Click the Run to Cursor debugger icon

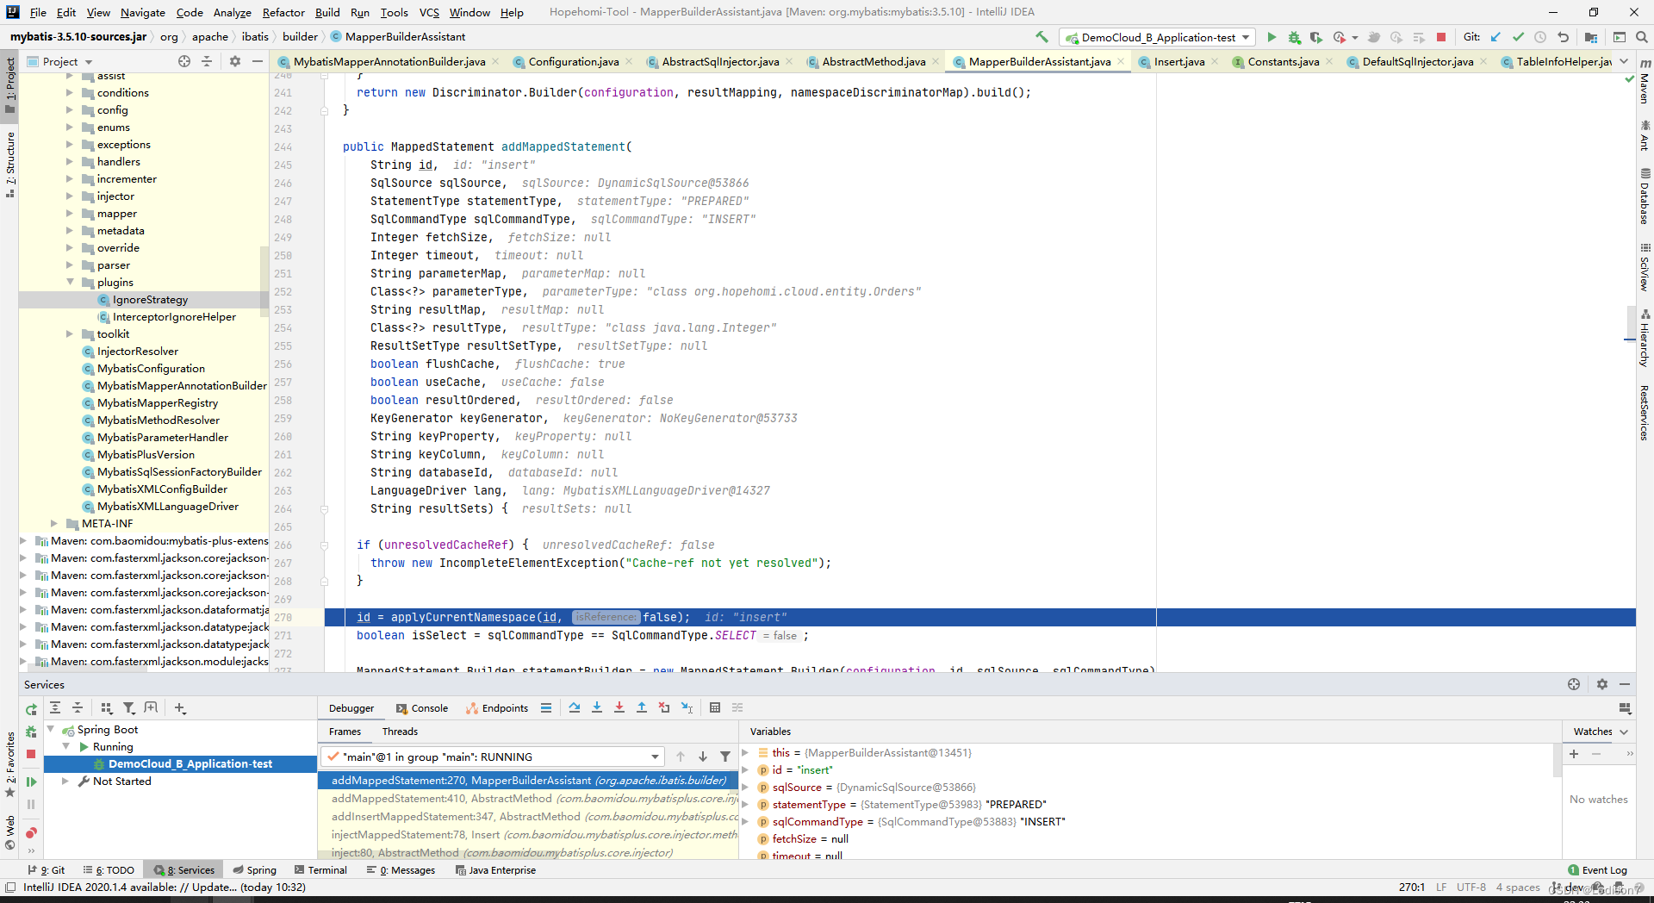click(x=687, y=707)
